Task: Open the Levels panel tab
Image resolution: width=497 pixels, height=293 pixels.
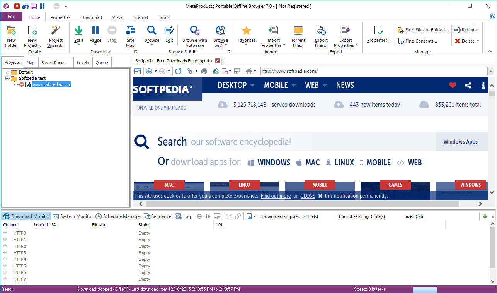Action: pyautogui.click(x=83, y=63)
